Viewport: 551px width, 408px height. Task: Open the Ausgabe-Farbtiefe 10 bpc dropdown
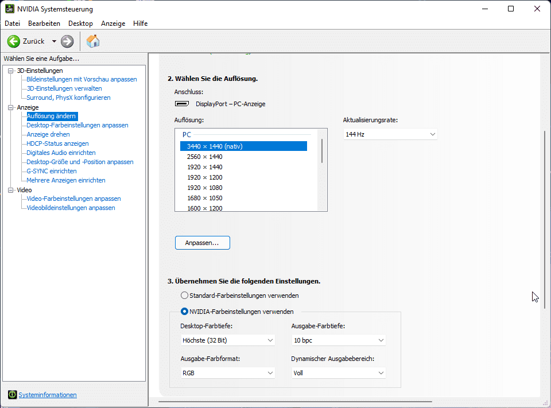[x=339, y=340]
